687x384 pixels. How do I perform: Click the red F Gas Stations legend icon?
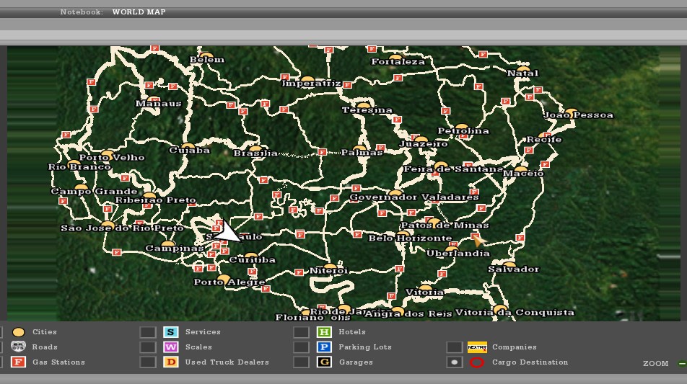click(x=19, y=362)
